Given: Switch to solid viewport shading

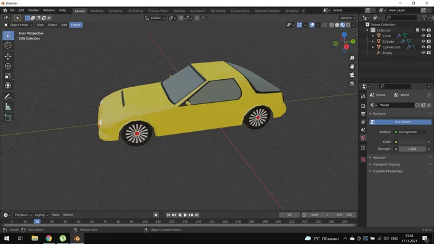Looking at the screenshot, I should [x=337, y=25].
